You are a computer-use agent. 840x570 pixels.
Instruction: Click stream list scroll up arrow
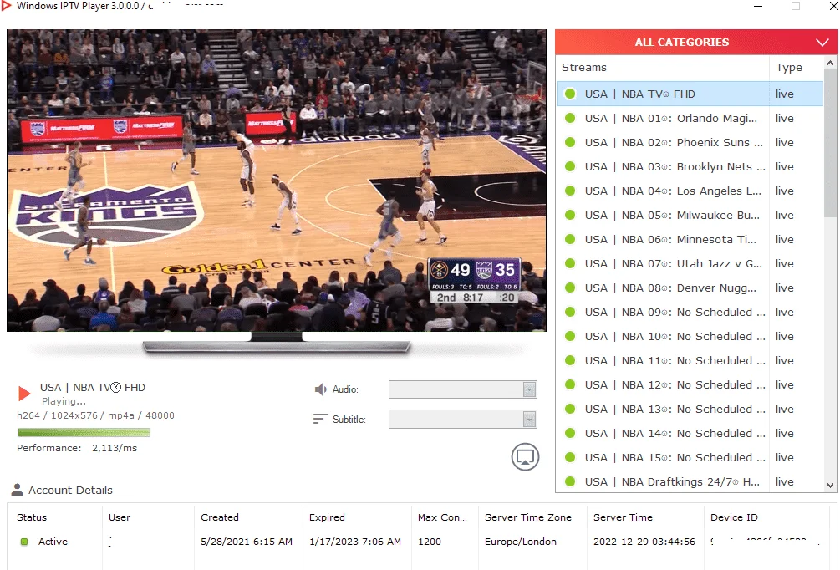click(830, 64)
